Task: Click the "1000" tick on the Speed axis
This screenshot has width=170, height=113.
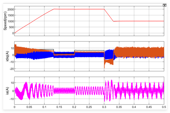Action: coord(11,21)
